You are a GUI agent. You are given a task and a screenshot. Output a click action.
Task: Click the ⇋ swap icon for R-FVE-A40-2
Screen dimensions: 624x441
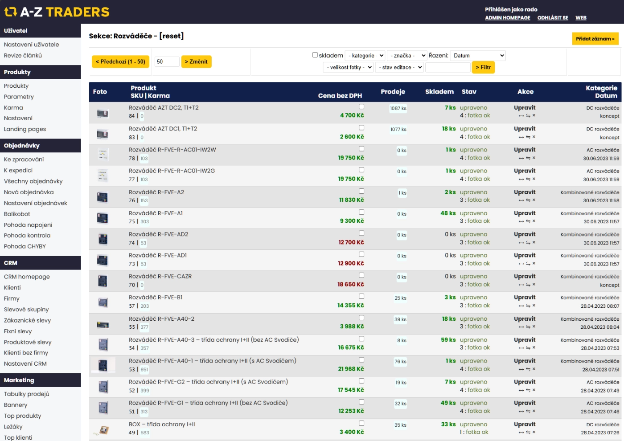pos(528,327)
